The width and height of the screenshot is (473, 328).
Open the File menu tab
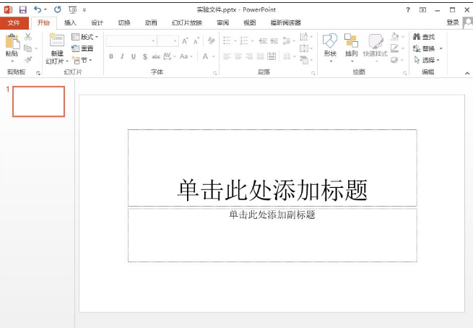point(14,22)
